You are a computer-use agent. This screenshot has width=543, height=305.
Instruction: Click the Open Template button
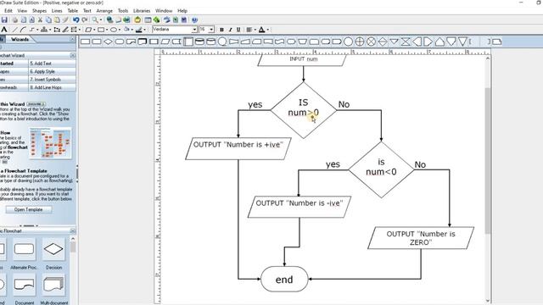(28, 209)
